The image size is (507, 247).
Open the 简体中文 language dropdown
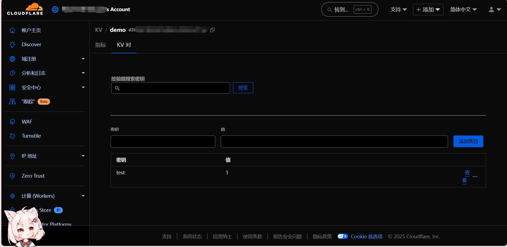[463, 10]
